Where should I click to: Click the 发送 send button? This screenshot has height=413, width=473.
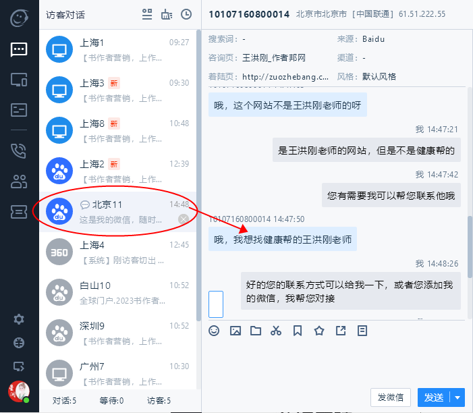(x=433, y=397)
